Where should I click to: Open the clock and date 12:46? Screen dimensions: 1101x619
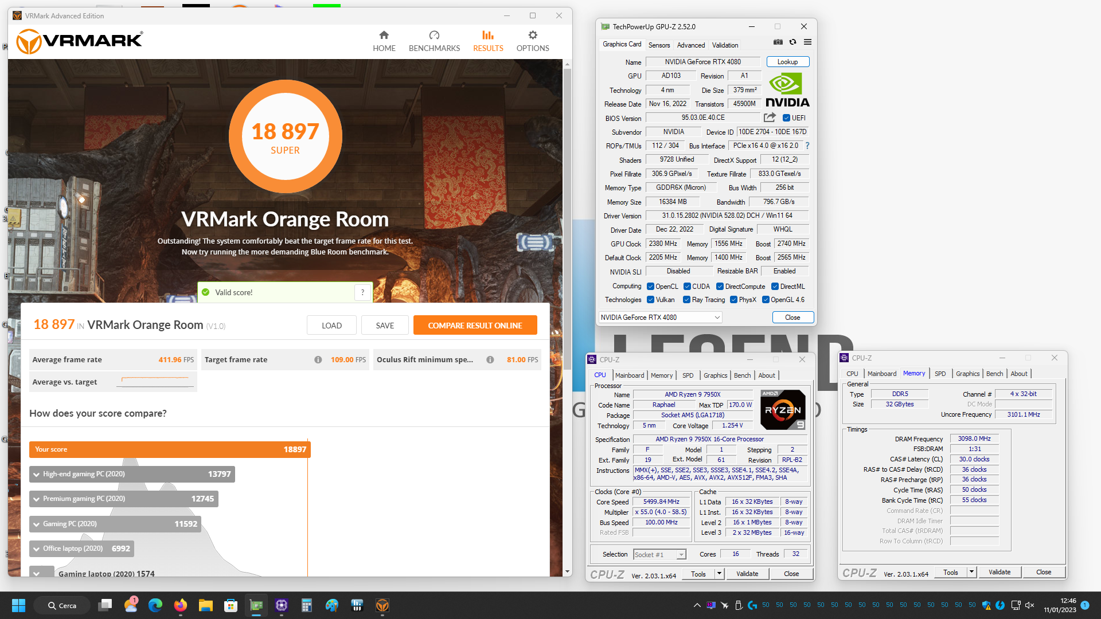point(1060,605)
